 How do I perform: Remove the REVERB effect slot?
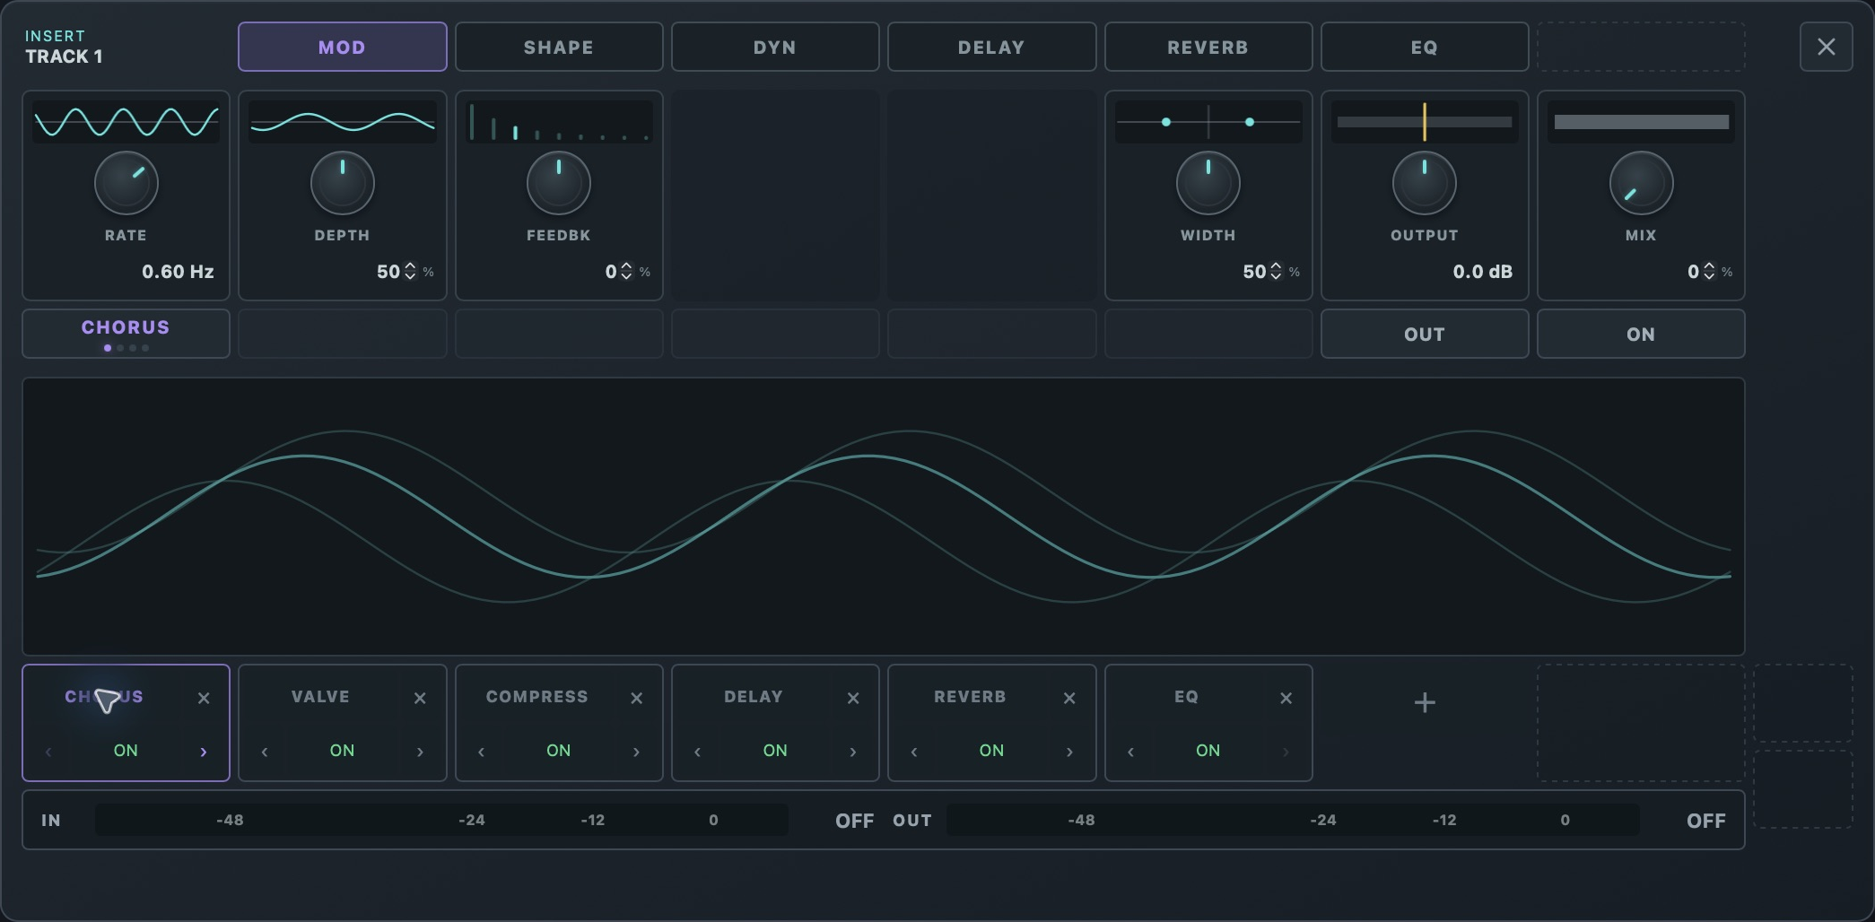pos(1069,698)
